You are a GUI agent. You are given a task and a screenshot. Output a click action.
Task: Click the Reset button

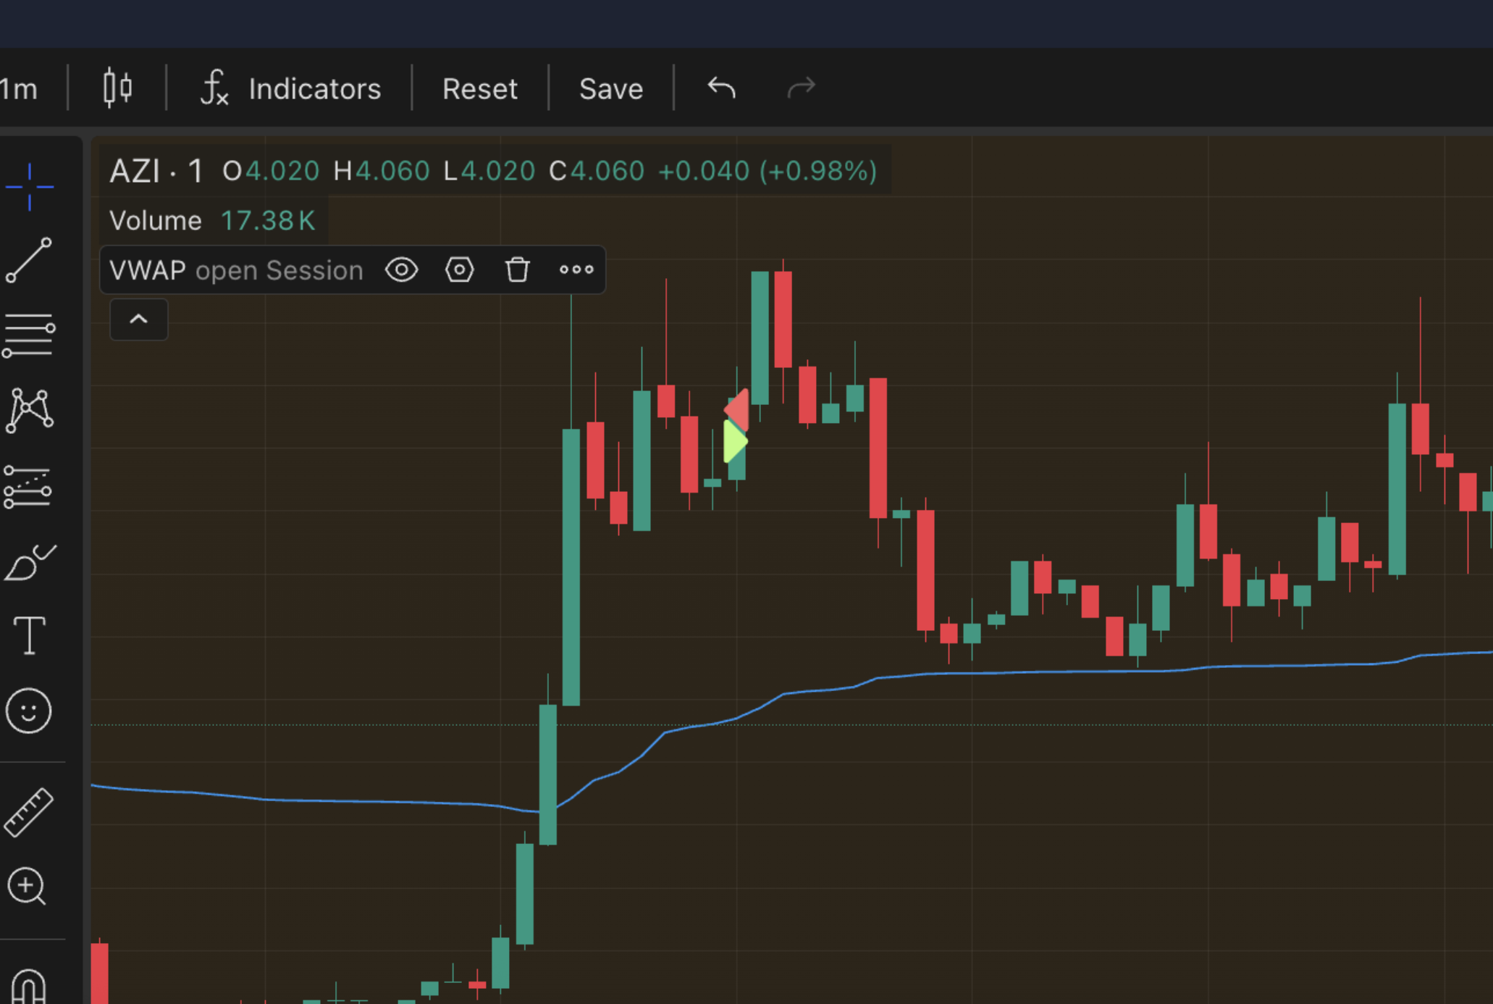(480, 89)
